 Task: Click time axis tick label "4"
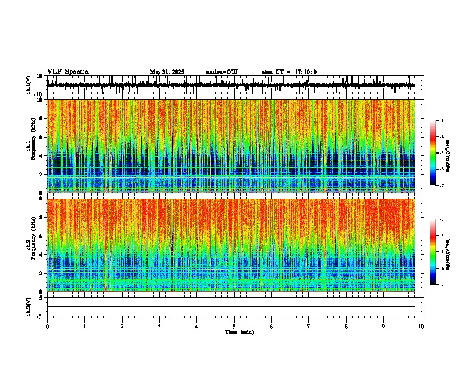pos(197,327)
